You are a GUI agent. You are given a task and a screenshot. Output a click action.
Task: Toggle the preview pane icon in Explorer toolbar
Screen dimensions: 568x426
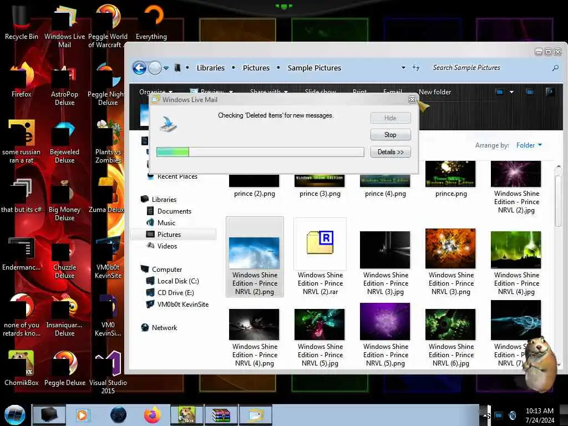click(x=530, y=92)
